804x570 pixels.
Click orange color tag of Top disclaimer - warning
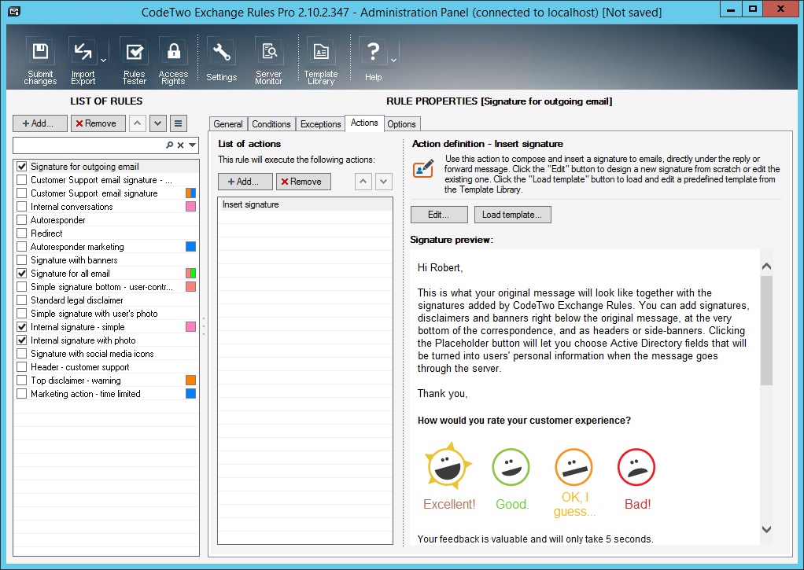(190, 381)
